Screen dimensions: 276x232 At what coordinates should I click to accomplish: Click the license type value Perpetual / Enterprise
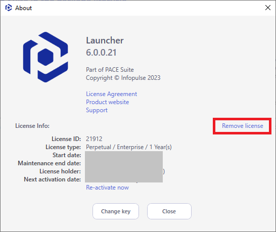129,147
